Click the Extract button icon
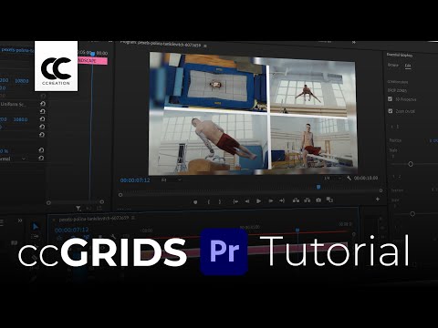Screen dimensions: 438x328 pos(308,200)
